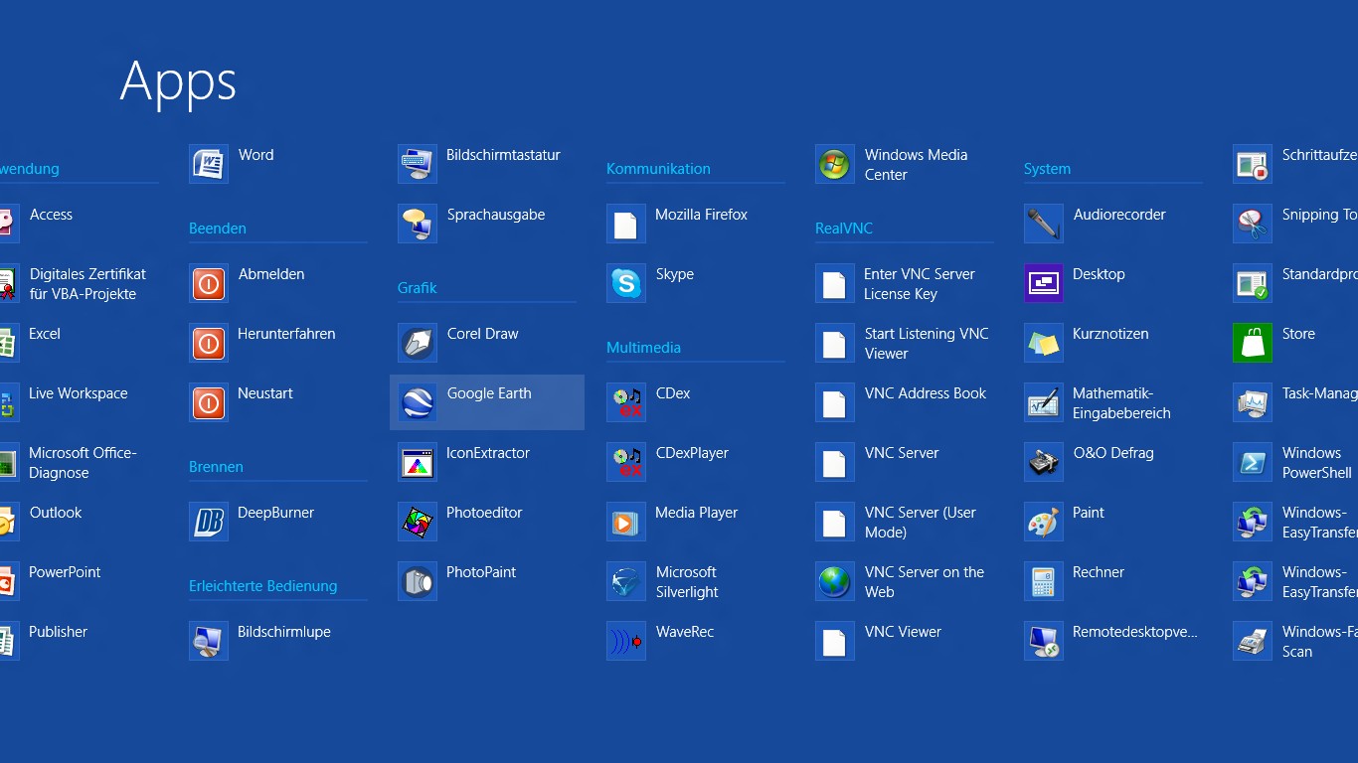Click the Outlook label
1358x763 pixels.
[56, 513]
